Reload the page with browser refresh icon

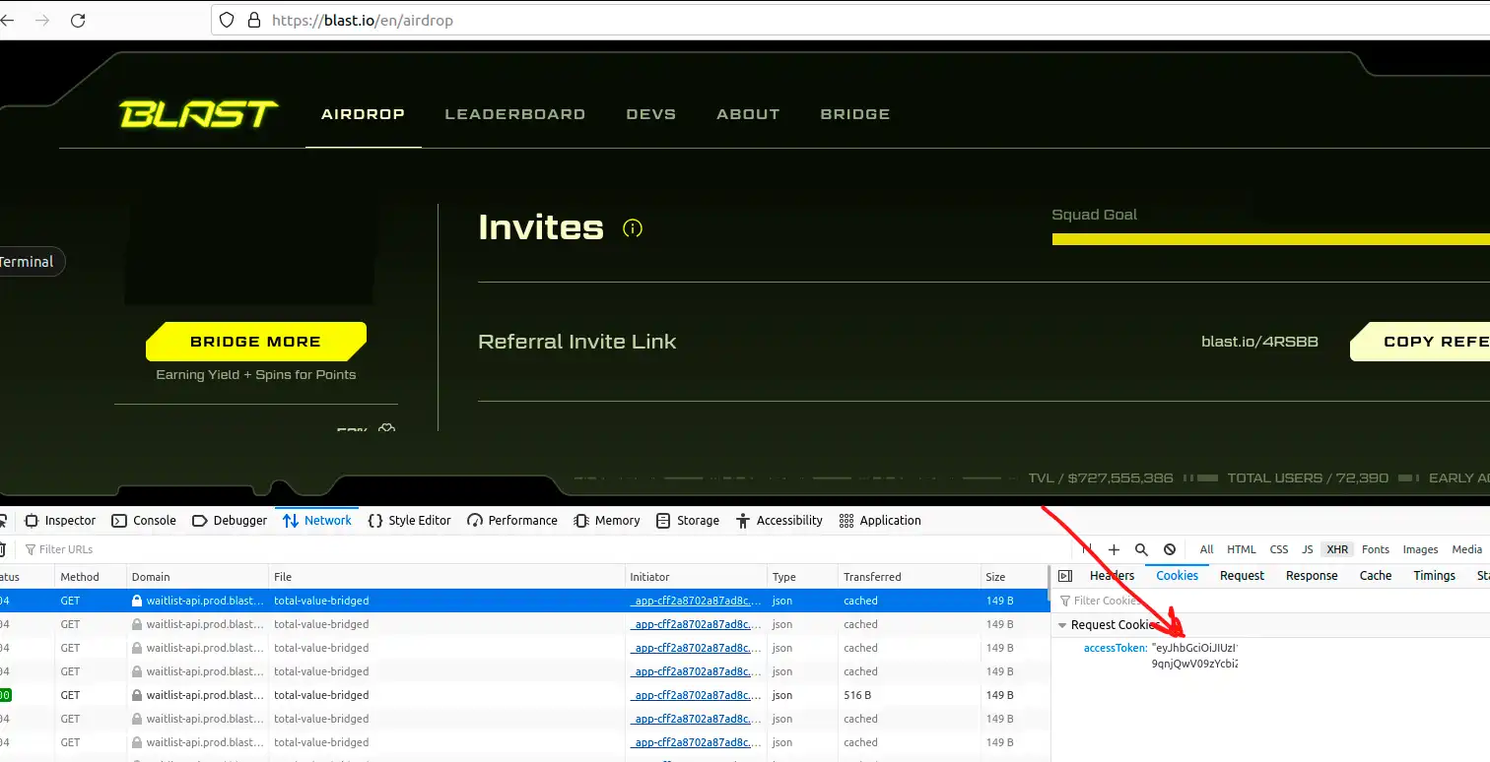[x=78, y=20]
